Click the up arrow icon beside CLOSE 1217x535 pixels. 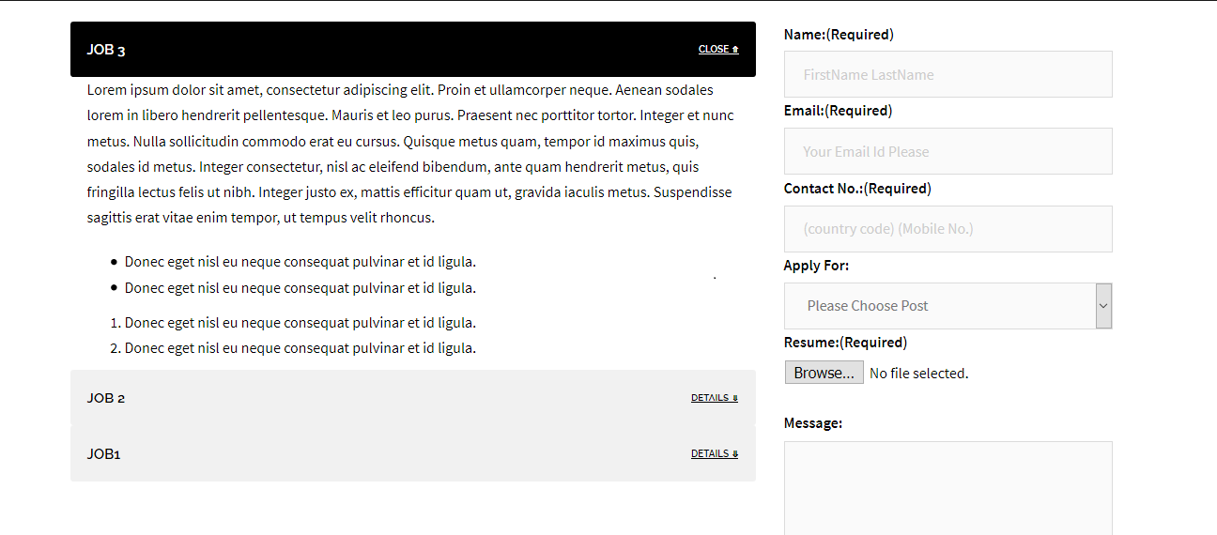pyautogui.click(x=735, y=50)
